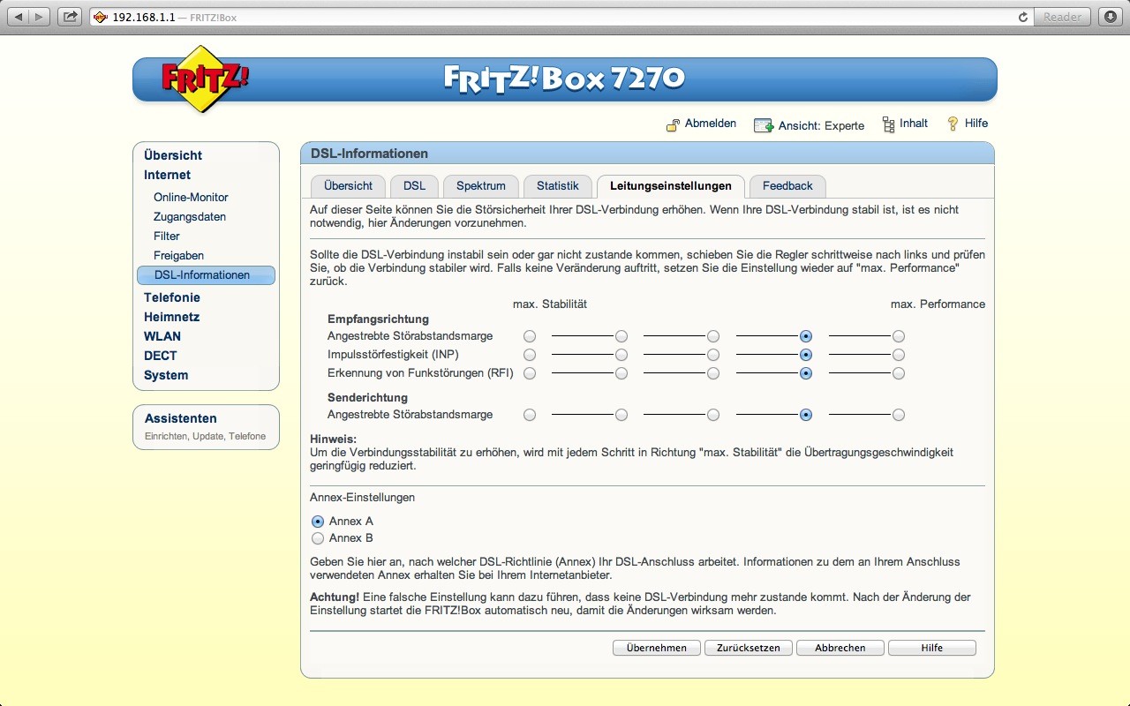Open the Filter sidebar entry

[167, 237]
